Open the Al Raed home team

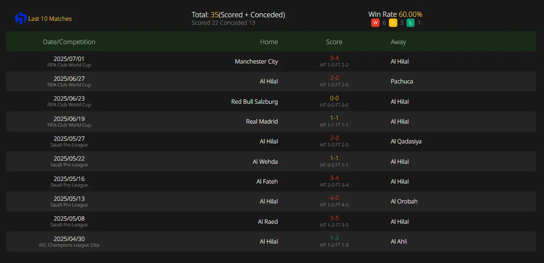point(268,222)
